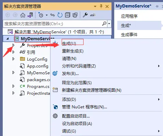Viewport: 163px width, 136px height.
Task: Open 分析和代码清理(Z) submenu
Action: 79,66
